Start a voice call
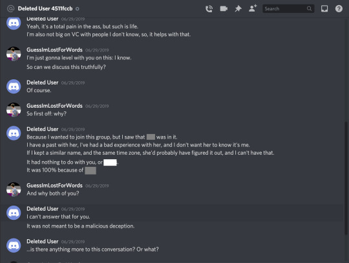This screenshot has width=349, height=263. 209,8
